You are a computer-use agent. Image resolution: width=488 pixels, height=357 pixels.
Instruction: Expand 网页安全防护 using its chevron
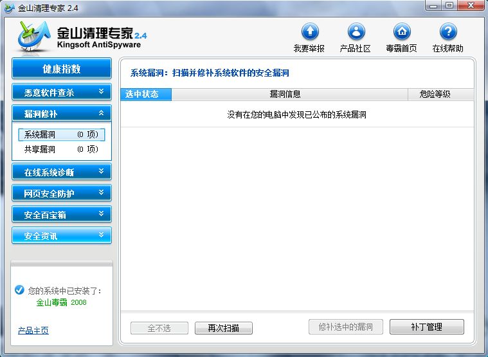pos(101,192)
